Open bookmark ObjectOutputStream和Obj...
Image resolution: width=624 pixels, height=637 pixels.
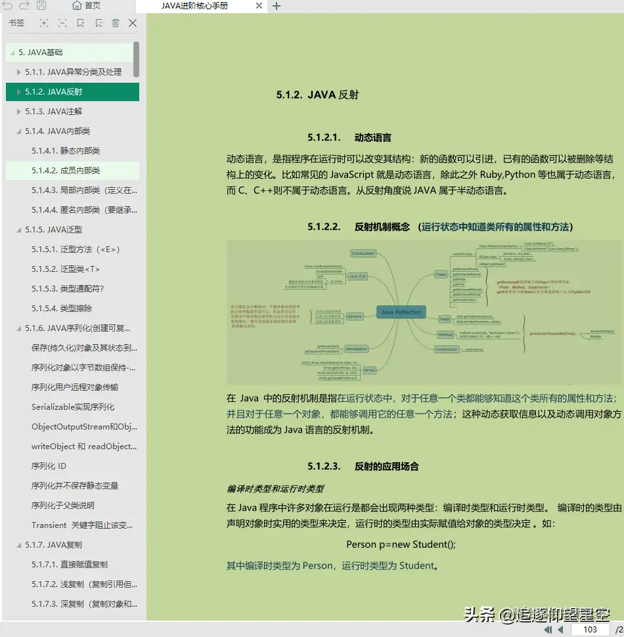tap(85, 427)
